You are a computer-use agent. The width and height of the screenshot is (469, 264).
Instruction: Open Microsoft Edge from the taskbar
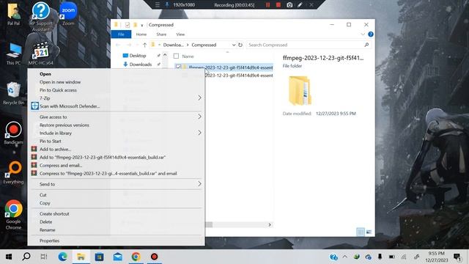[62, 257]
